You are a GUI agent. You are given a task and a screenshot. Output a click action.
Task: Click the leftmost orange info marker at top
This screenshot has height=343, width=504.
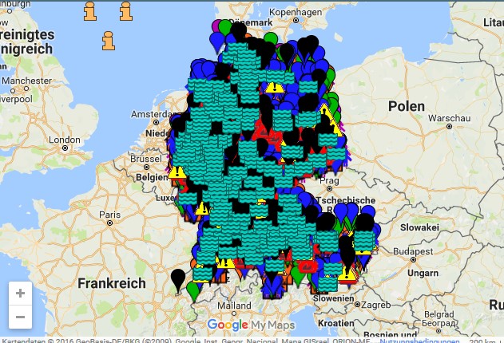pyautogui.click(x=91, y=11)
